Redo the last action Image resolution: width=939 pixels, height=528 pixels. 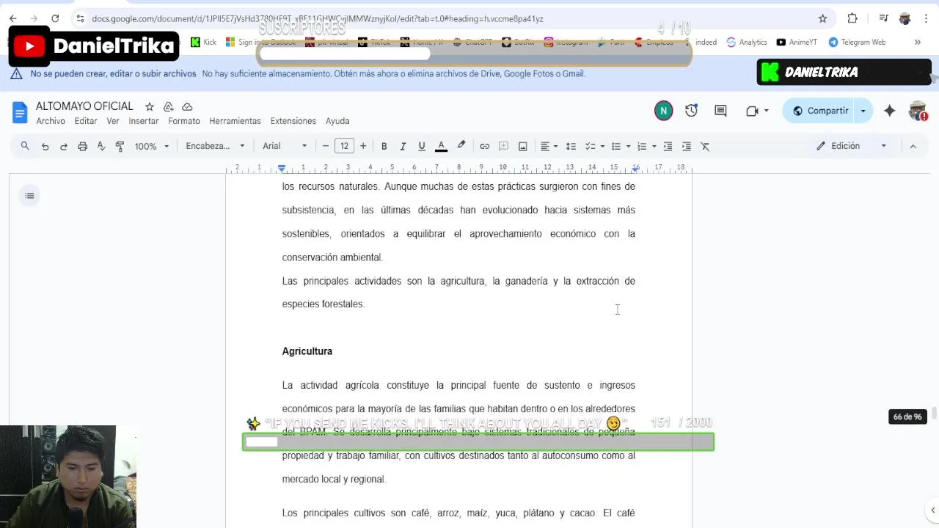64,146
